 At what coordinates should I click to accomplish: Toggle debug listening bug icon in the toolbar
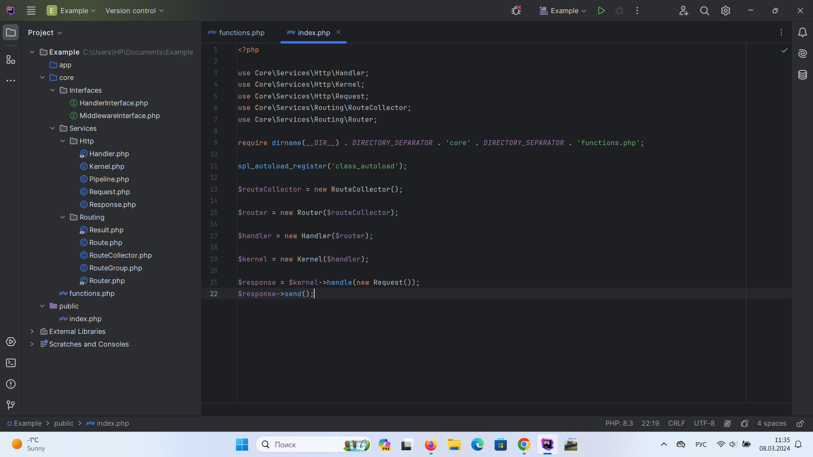(516, 11)
